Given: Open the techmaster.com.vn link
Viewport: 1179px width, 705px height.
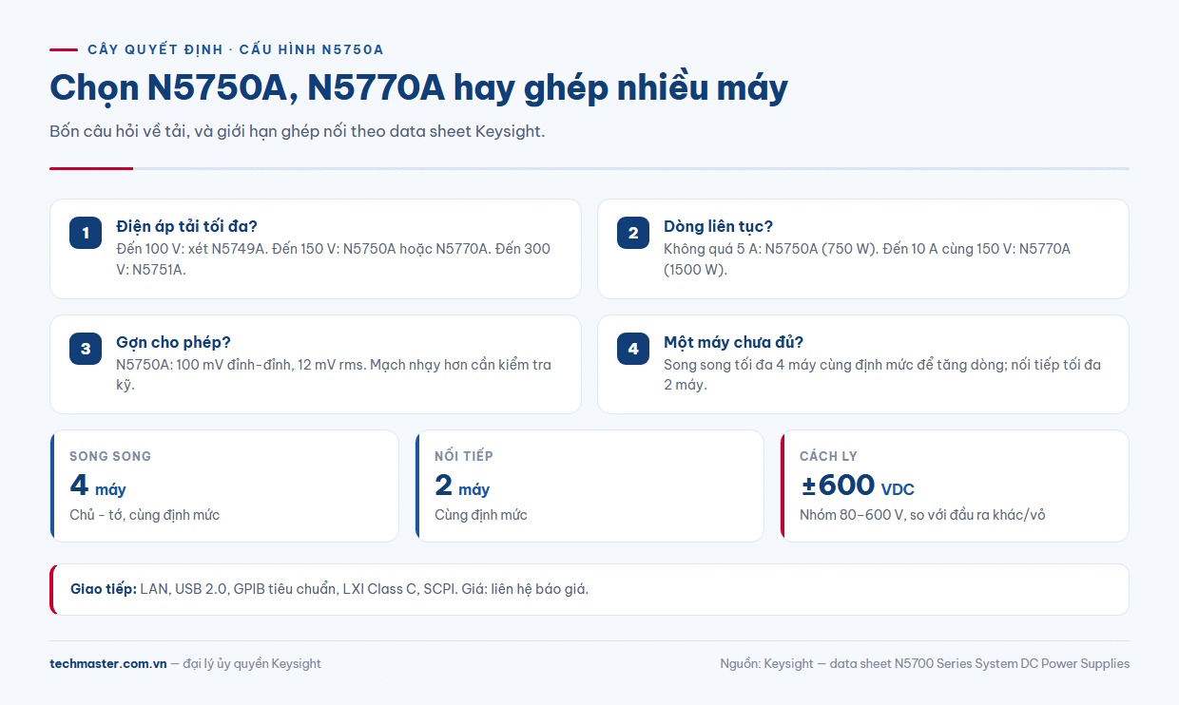Looking at the screenshot, I should coord(108,663).
